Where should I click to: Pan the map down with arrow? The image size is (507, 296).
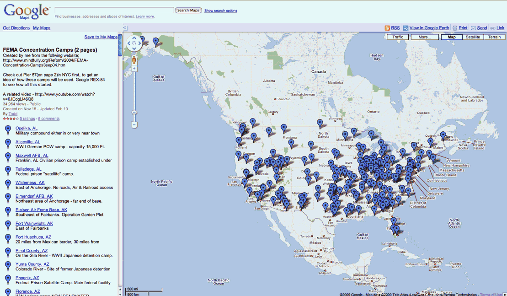point(134,48)
